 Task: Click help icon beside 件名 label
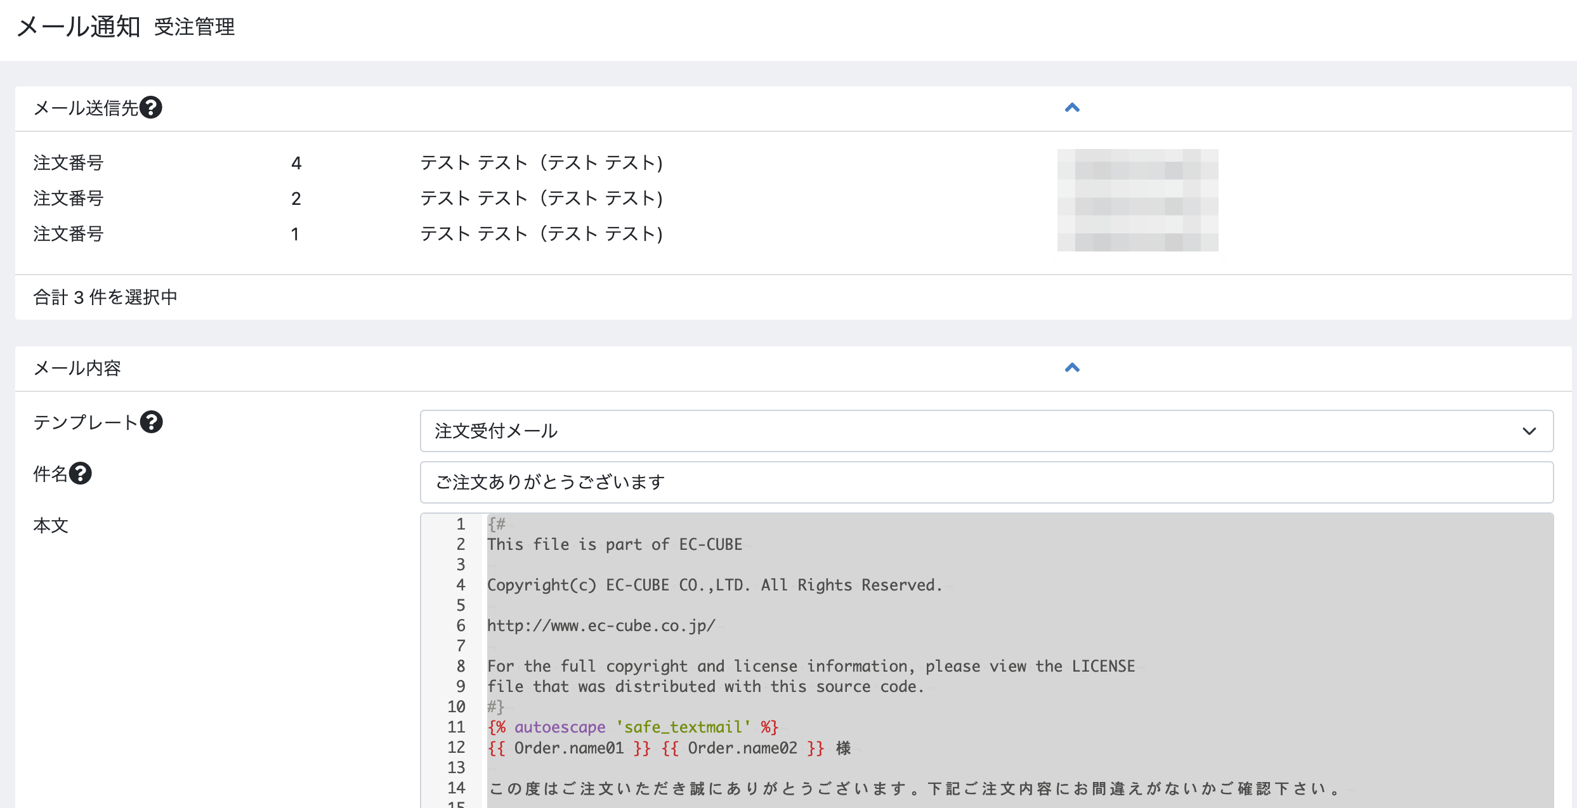[81, 473]
